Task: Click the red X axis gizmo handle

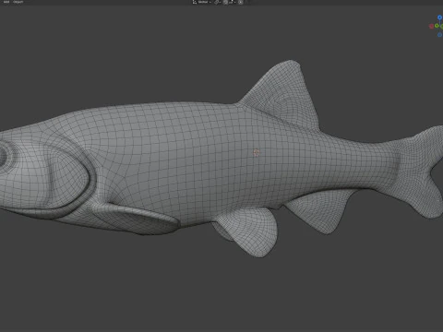Action: pyautogui.click(x=431, y=26)
